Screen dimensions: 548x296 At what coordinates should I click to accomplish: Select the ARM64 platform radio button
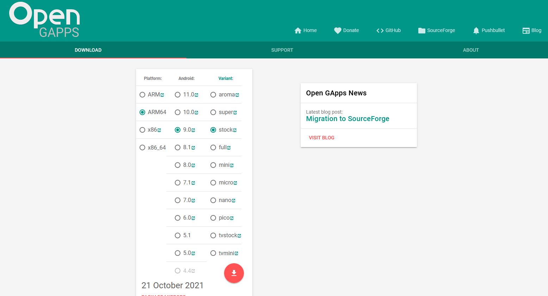coord(142,112)
